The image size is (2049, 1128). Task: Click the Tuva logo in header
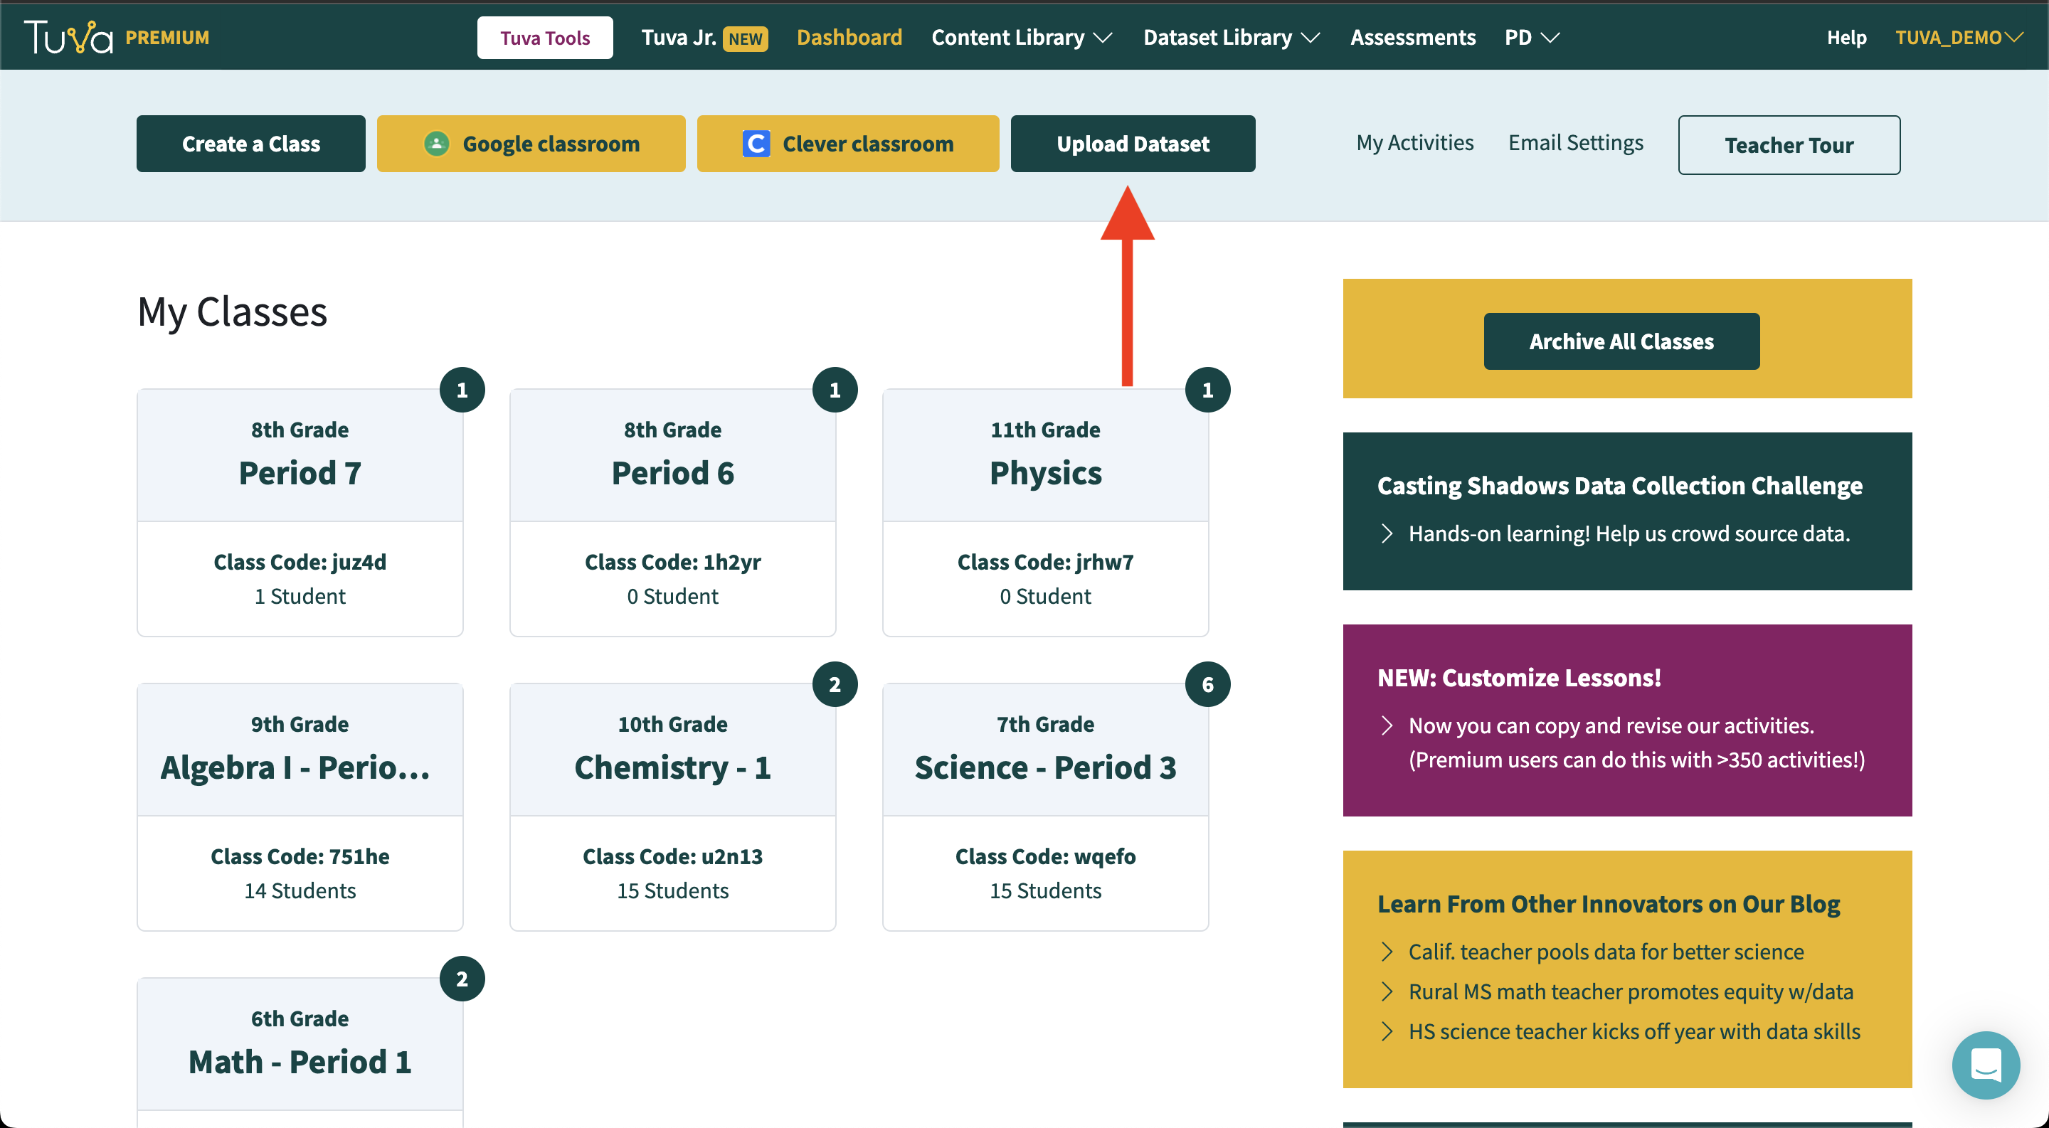pos(68,38)
